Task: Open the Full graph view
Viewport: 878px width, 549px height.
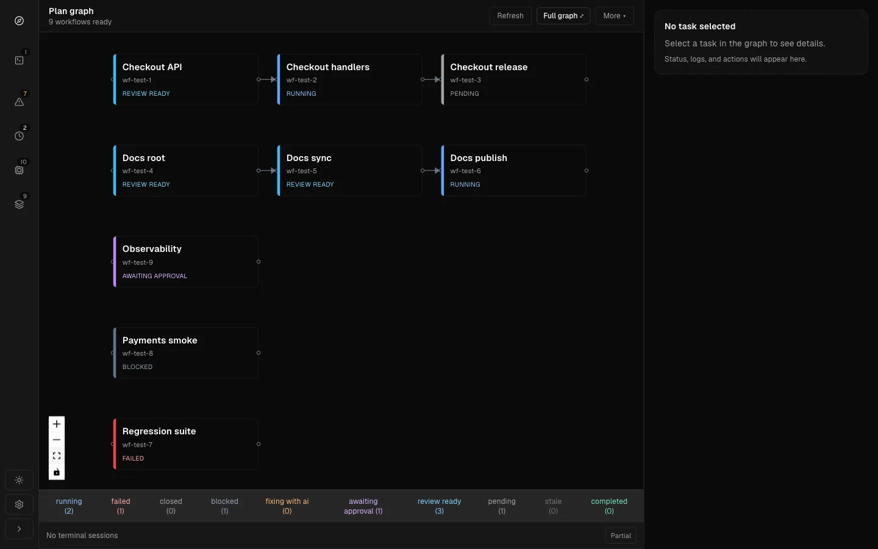Action: click(563, 16)
